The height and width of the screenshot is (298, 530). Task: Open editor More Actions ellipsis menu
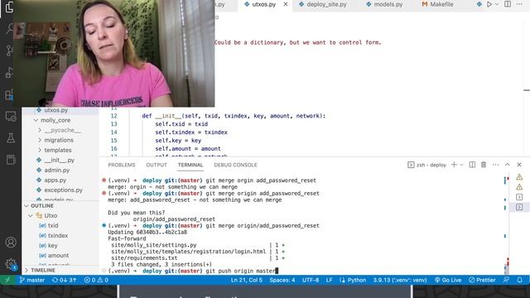coord(519,4)
